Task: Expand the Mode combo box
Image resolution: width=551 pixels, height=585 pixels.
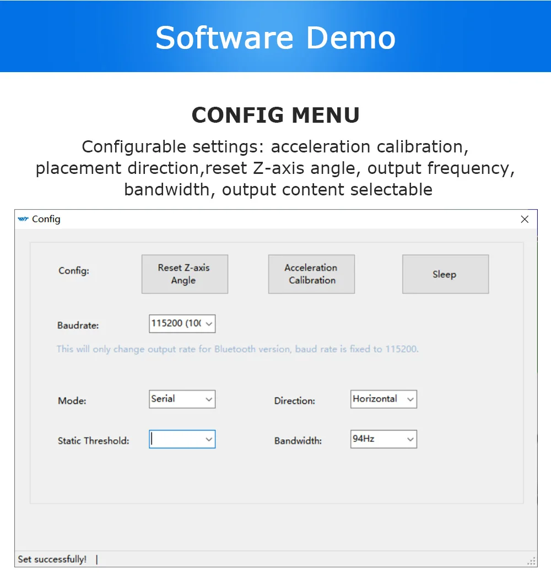Action: pos(182,399)
